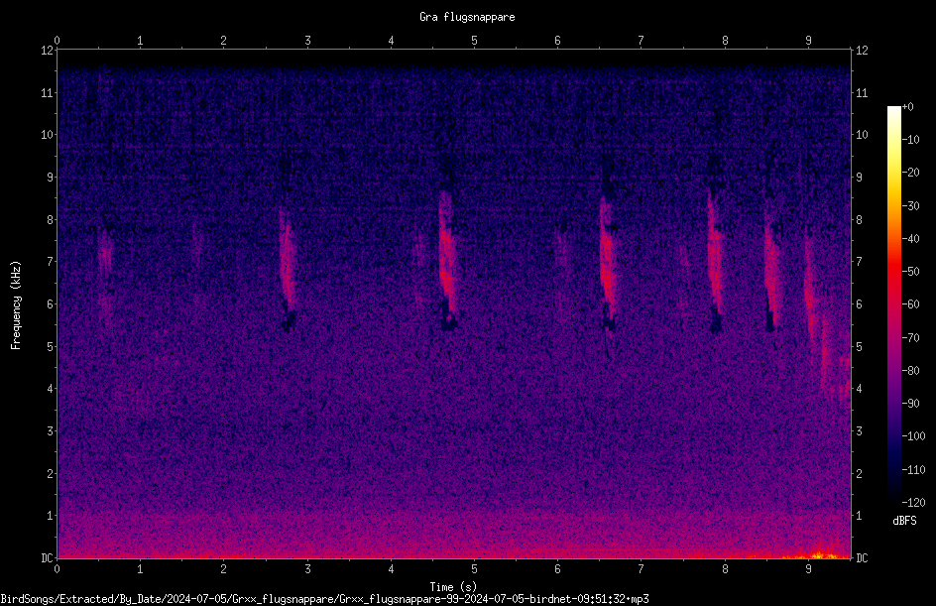The image size is (936, 606).
Task: Click the '-120' label on the color scale
Action: (913, 503)
